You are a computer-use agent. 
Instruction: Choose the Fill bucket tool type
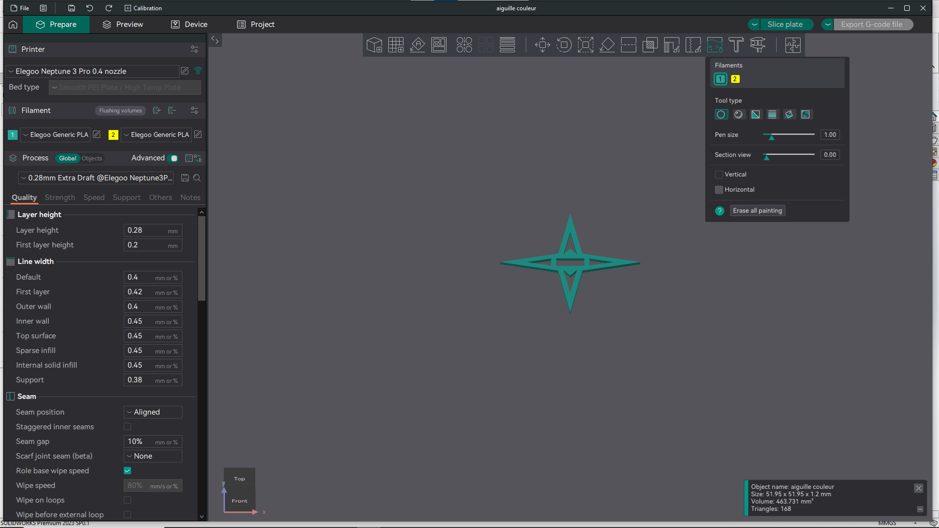(x=789, y=114)
